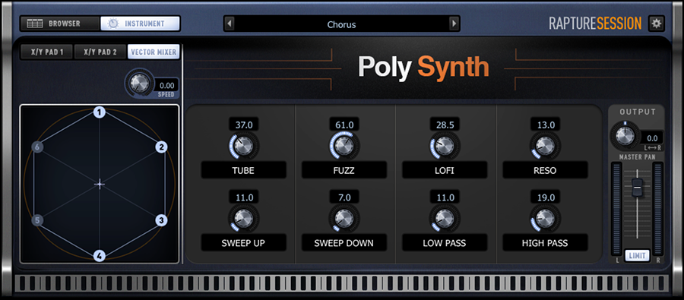
Task: Click the SWEEP UP value field 11.0
Action: point(244,197)
